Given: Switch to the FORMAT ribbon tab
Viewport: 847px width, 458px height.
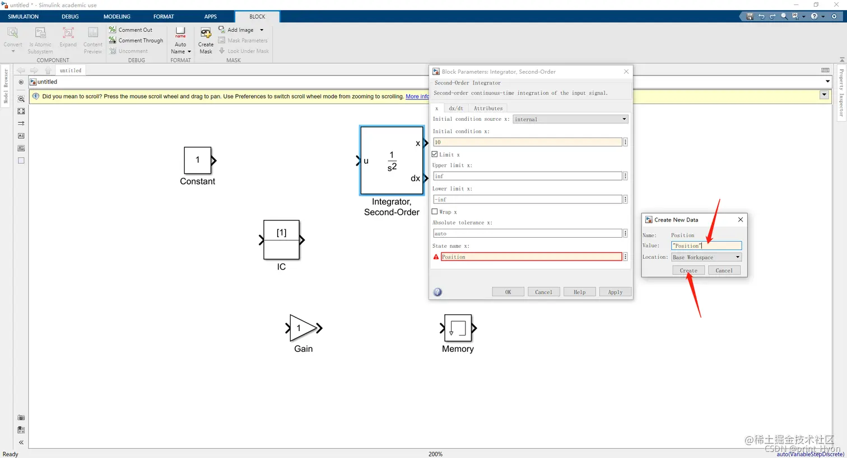Looking at the screenshot, I should 164,17.
